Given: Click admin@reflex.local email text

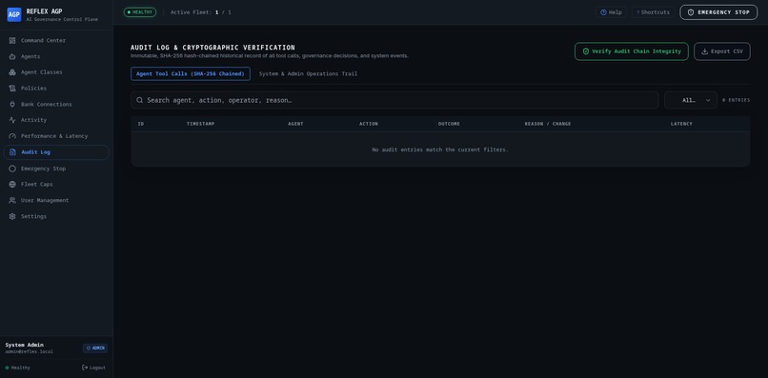Looking at the screenshot, I should (29, 351).
